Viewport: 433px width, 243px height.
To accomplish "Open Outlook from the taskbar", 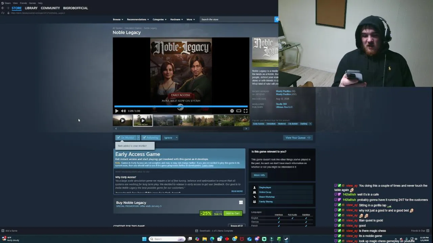I will 249,239.
